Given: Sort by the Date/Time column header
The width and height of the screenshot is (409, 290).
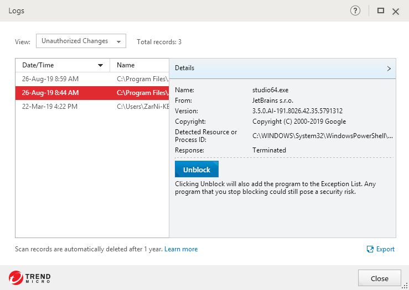Looking at the screenshot, I should (63, 65).
